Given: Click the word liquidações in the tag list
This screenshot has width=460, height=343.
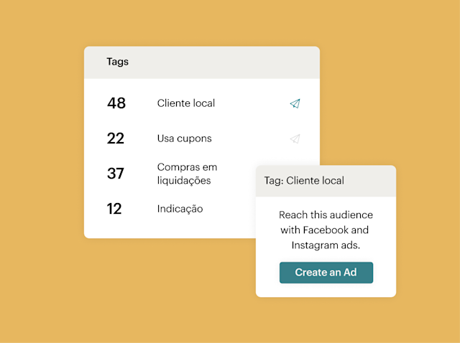Looking at the screenshot, I should (x=184, y=181).
